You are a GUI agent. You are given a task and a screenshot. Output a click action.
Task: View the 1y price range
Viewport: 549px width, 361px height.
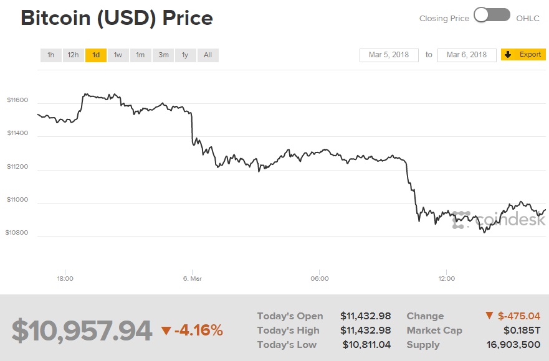[x=185, y=55]
